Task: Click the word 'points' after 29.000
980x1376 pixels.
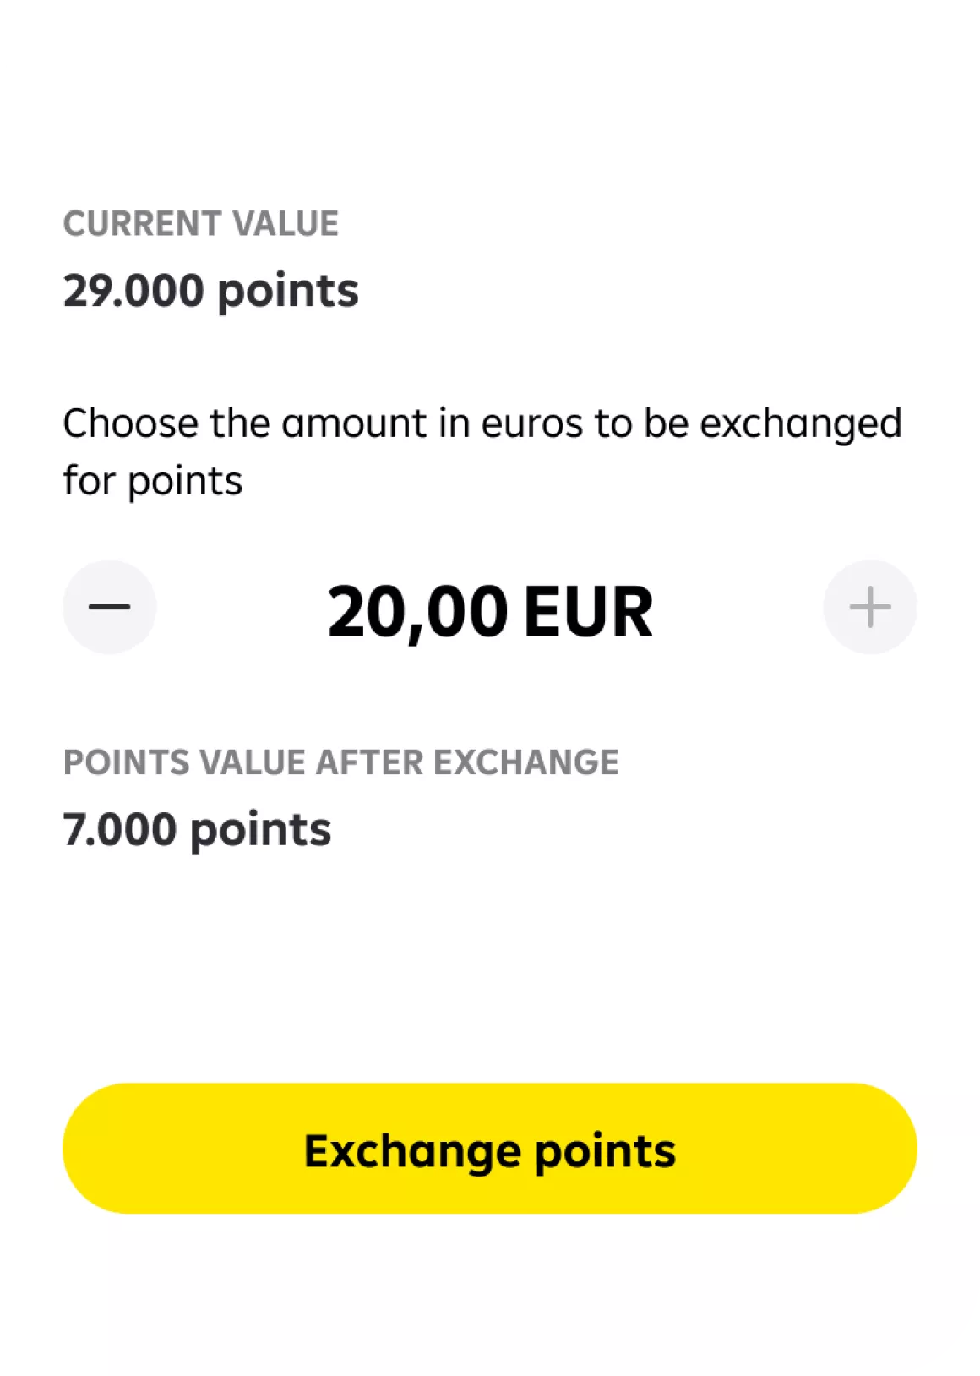Action: point(287,291)
